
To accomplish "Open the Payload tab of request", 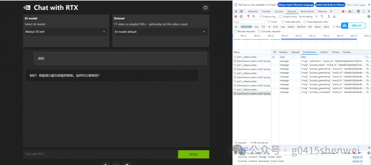I will pos(295,52).
